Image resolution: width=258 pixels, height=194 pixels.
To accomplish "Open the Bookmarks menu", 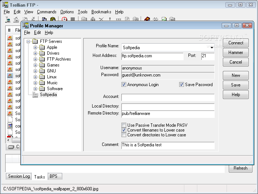I will (101, 12).
